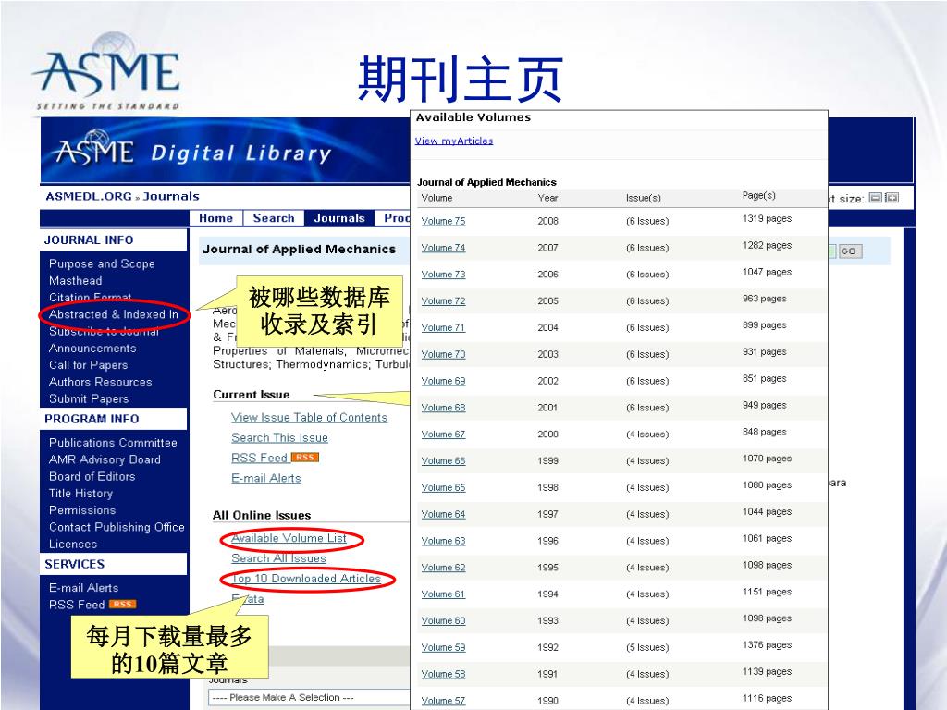
Task: Open Volume 68
Action: pos(443,408)
